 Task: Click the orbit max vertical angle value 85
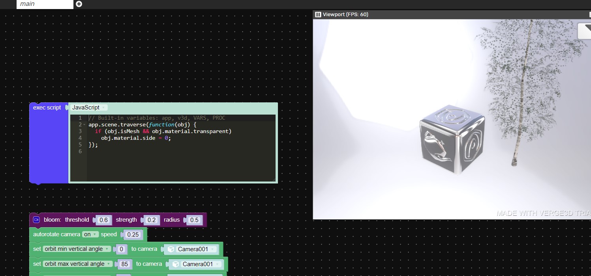[x=125, y=264]
